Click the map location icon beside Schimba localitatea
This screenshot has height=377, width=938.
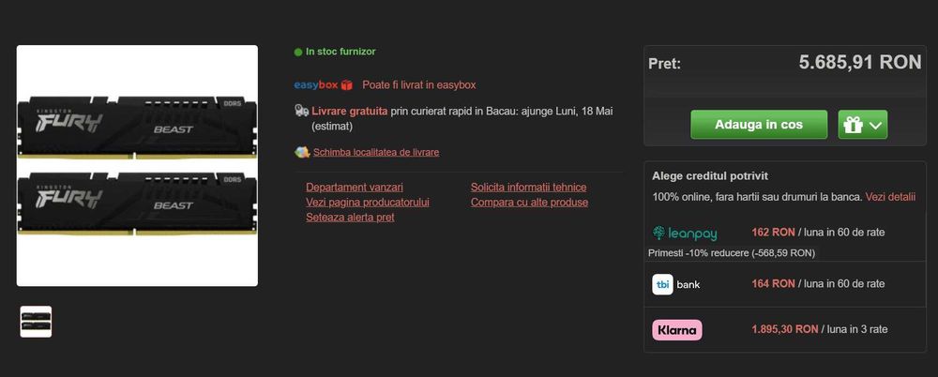(302, 152)
